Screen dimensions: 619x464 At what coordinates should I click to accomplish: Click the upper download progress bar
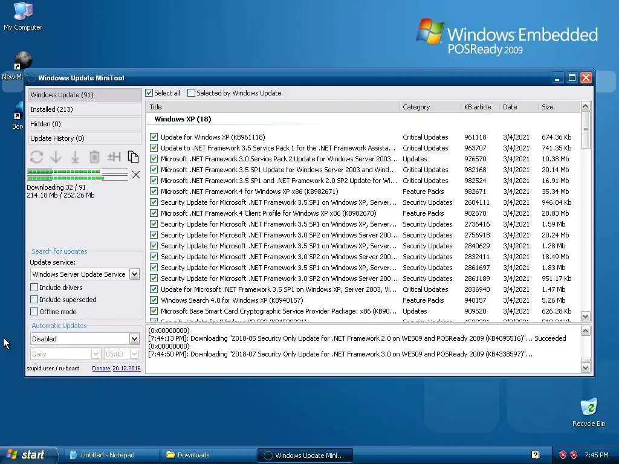[77, 172]
